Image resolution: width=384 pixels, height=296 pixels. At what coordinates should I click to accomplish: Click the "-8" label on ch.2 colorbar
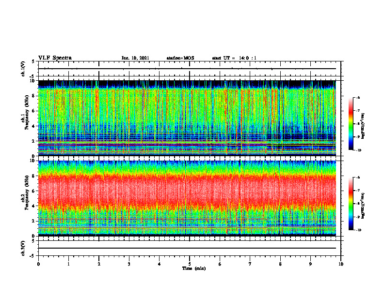click(358, 204)
